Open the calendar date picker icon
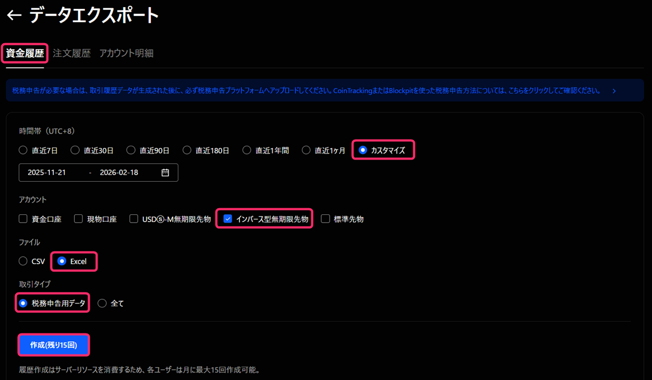 (x=165, y=172)
